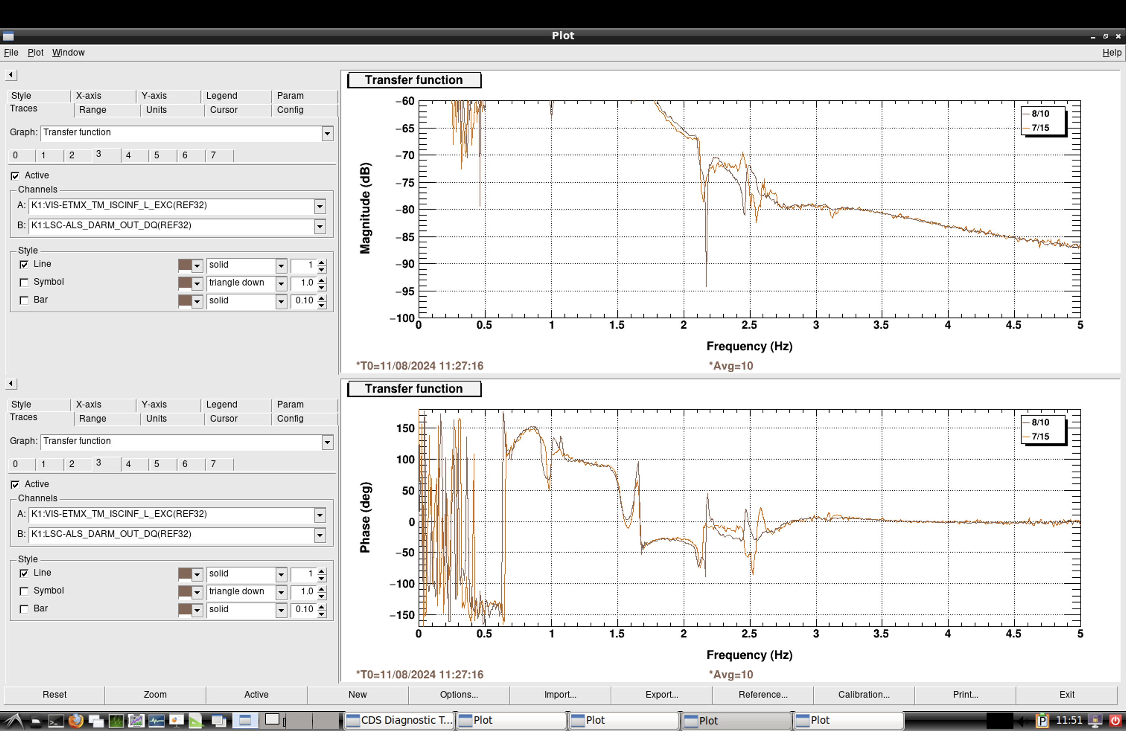
Task: Open the Plot menu
Action: 35,52
